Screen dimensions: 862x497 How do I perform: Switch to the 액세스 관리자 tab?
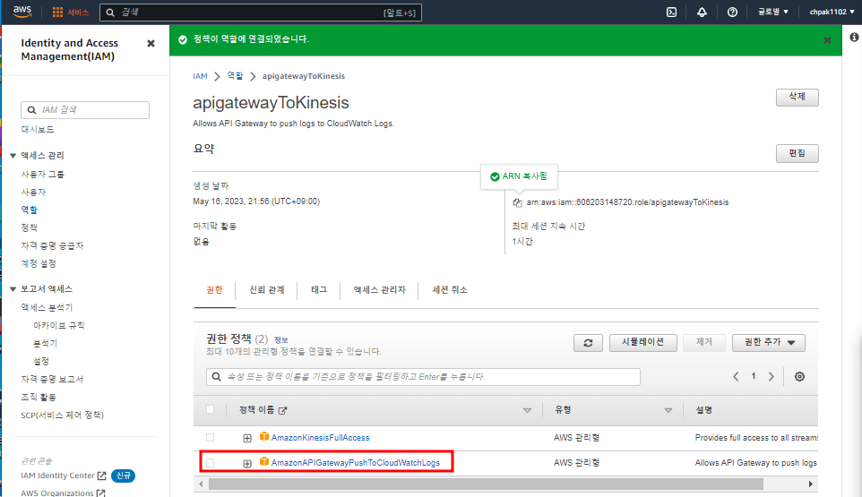click(x=379, y=290)
